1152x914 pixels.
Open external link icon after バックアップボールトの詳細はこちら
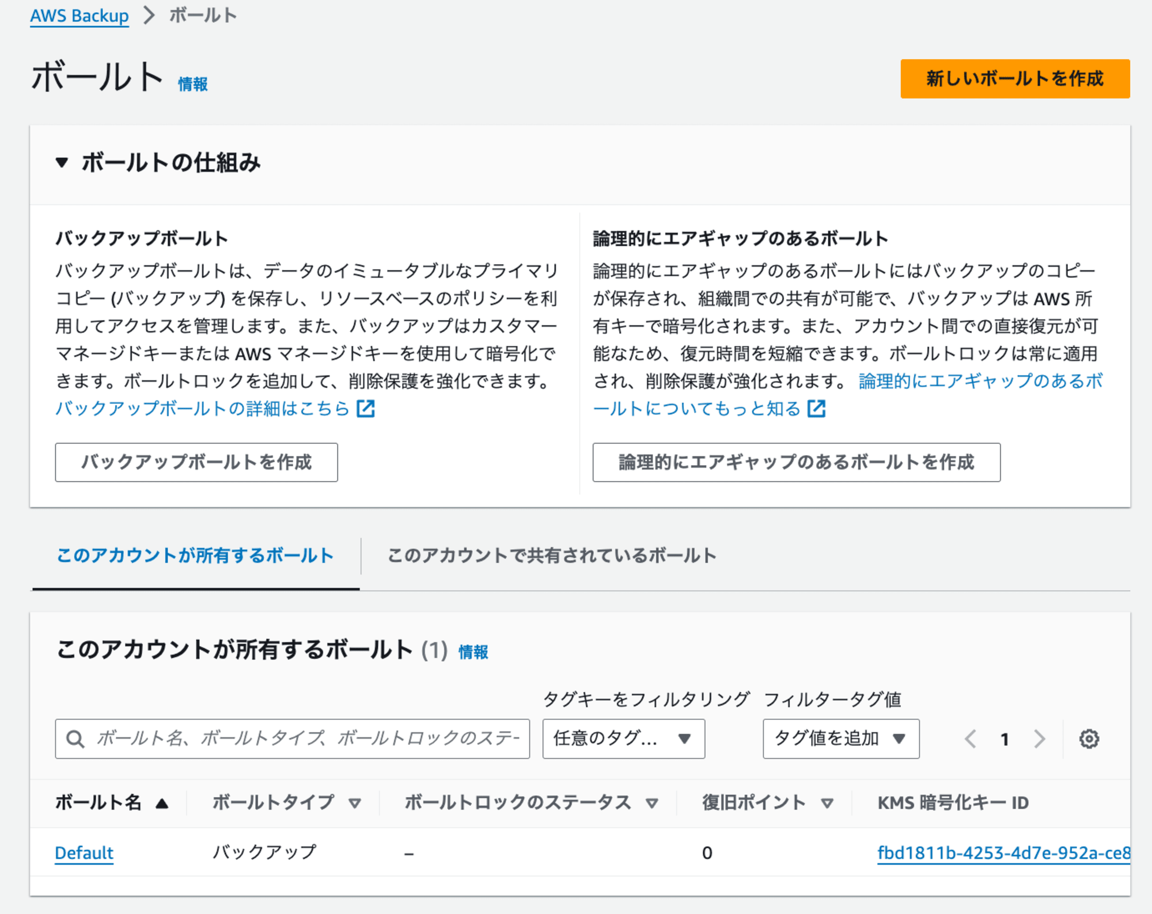(x=366, y=409)
